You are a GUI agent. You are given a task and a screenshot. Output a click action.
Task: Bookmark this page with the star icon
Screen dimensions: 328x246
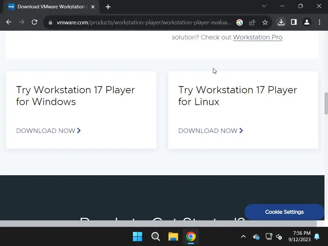(x=265, y=22)
